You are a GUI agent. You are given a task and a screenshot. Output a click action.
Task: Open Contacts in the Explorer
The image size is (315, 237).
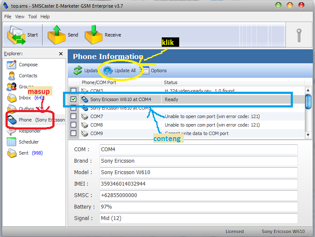click(x=11, y=76)
